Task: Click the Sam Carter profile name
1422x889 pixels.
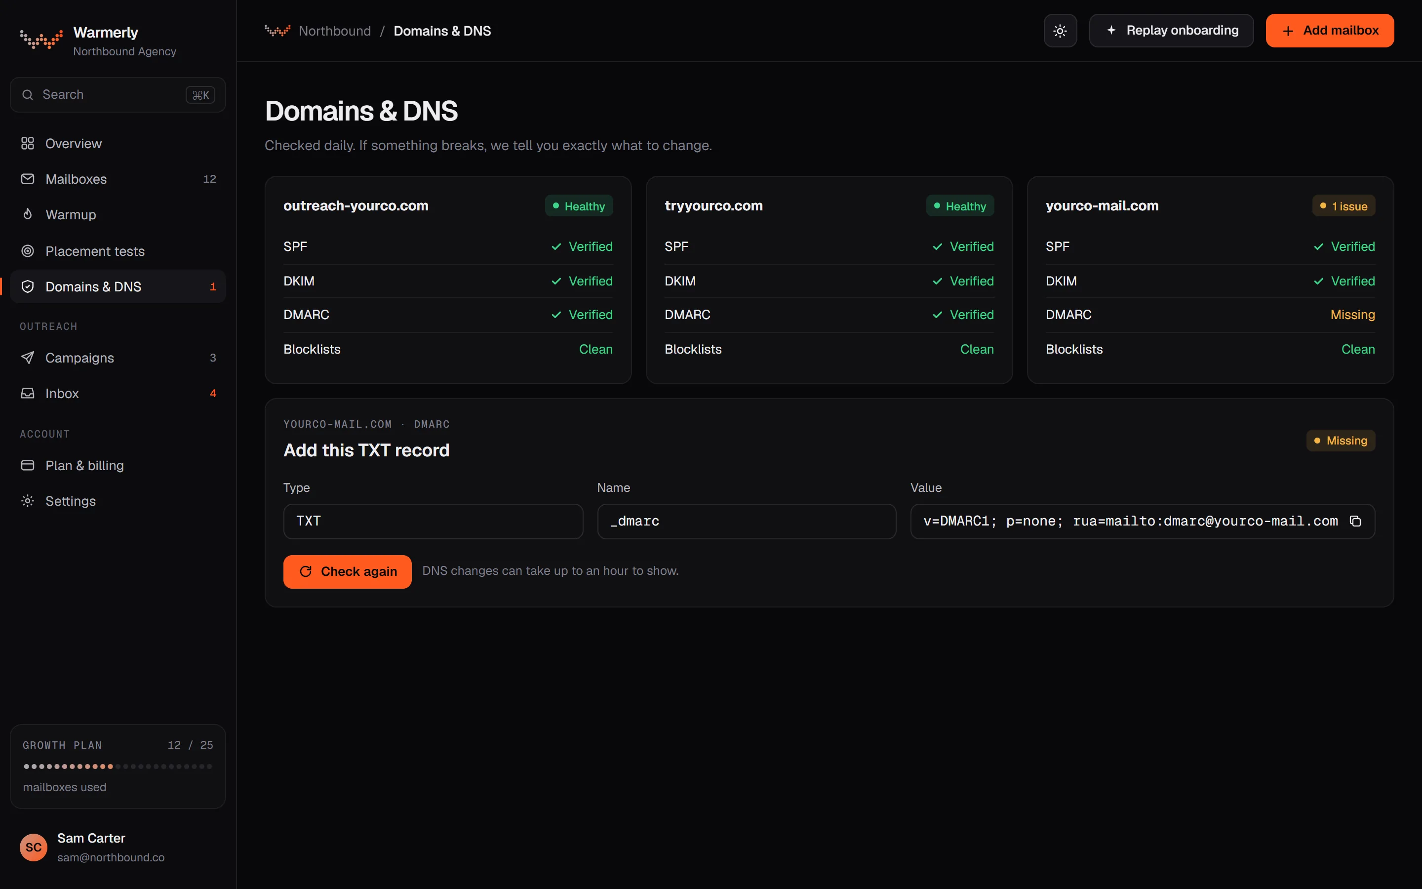Action: tap(91, 838)
